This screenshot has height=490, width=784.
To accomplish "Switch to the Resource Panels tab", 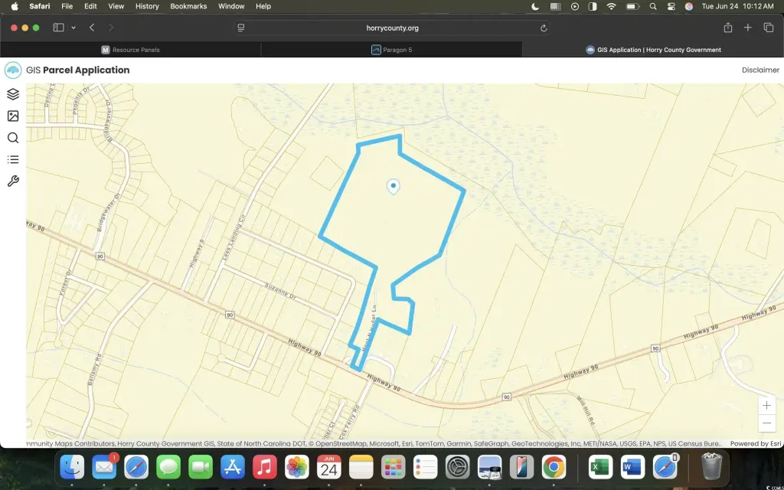I will 130,50.
